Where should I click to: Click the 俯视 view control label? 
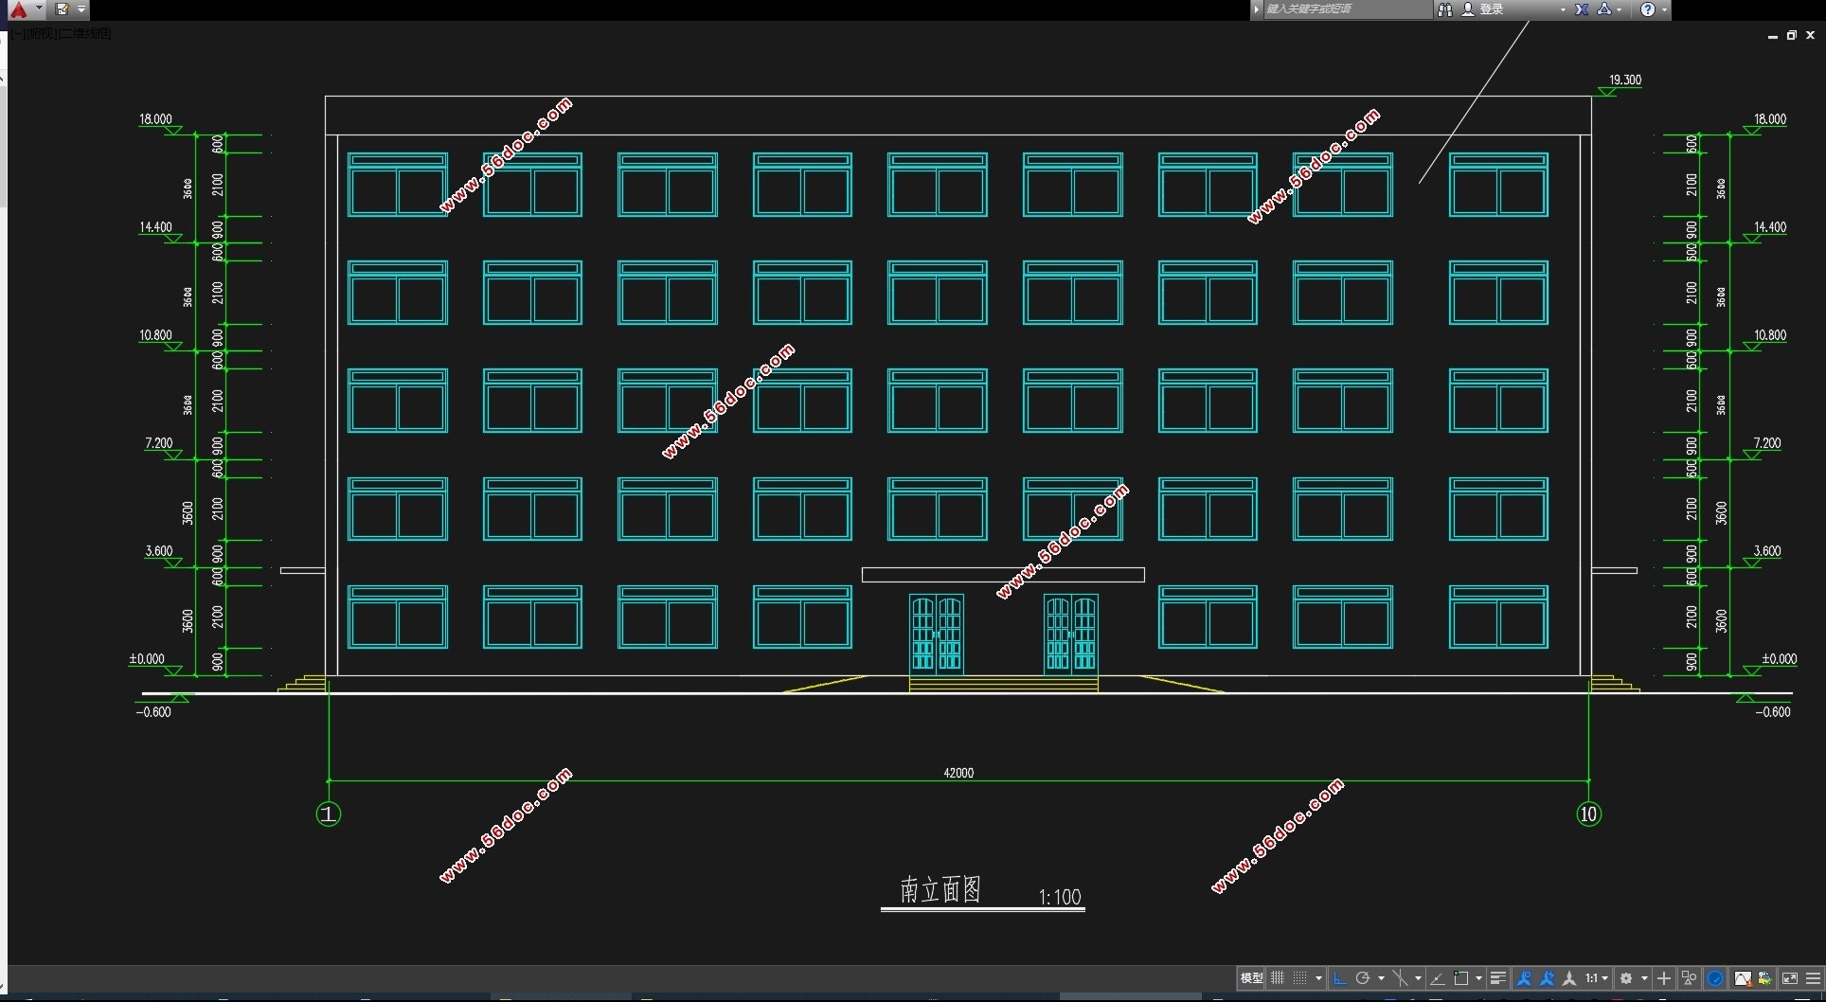tap(41, 34)
